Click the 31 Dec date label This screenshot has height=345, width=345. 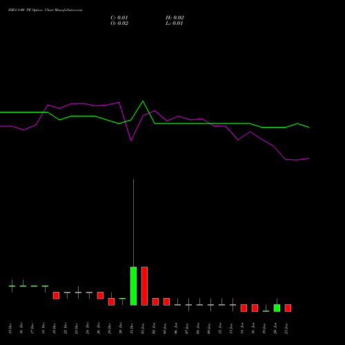point(132,328)
